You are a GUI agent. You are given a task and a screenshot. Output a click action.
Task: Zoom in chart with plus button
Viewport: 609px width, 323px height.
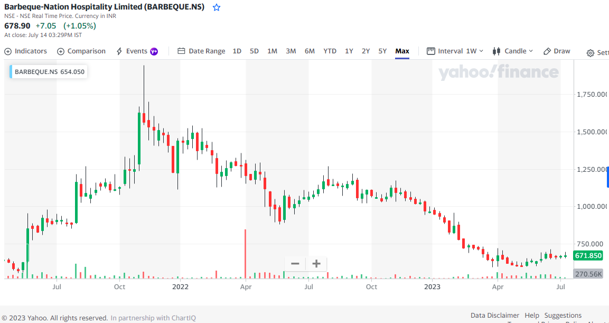pyautogui.click(x=316, y=264)
